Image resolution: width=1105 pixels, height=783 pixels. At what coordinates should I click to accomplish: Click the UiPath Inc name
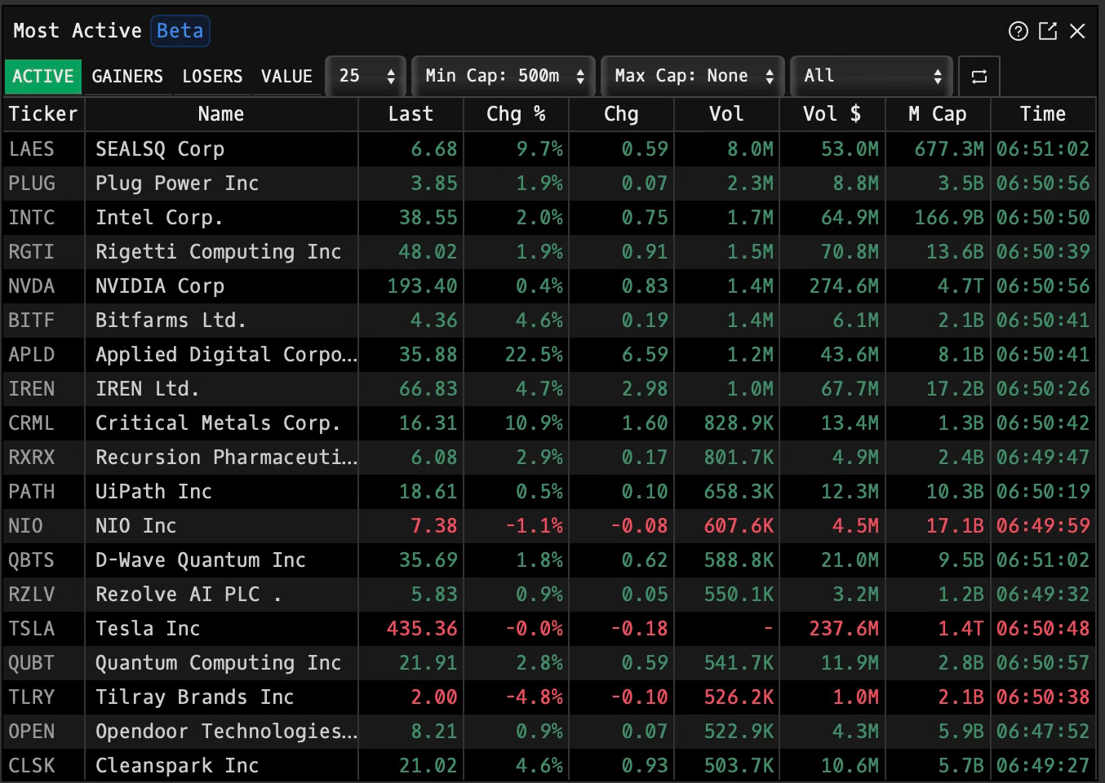tap(153, 492)
